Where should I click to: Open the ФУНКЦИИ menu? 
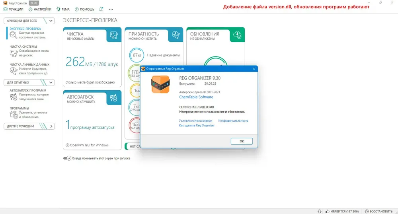13,10
